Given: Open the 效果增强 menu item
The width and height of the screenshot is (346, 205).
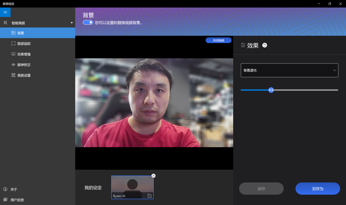Looking at the screenshot, I should click(x=24, y=54).
